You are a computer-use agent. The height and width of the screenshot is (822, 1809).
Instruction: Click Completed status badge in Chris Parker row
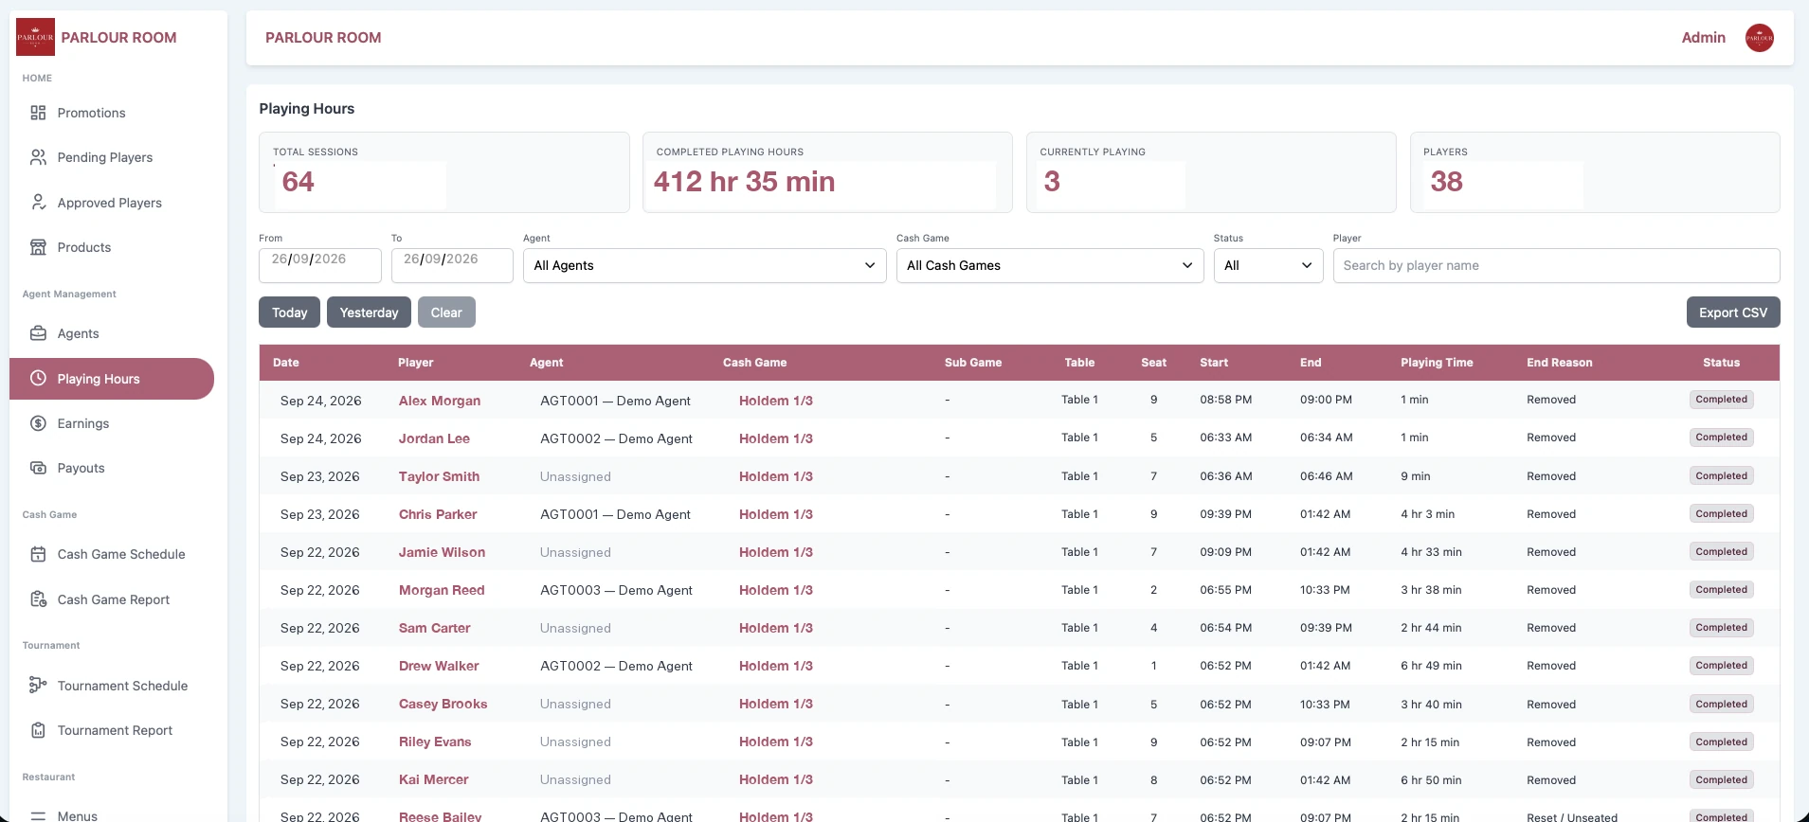click(x=1721, y=513)
